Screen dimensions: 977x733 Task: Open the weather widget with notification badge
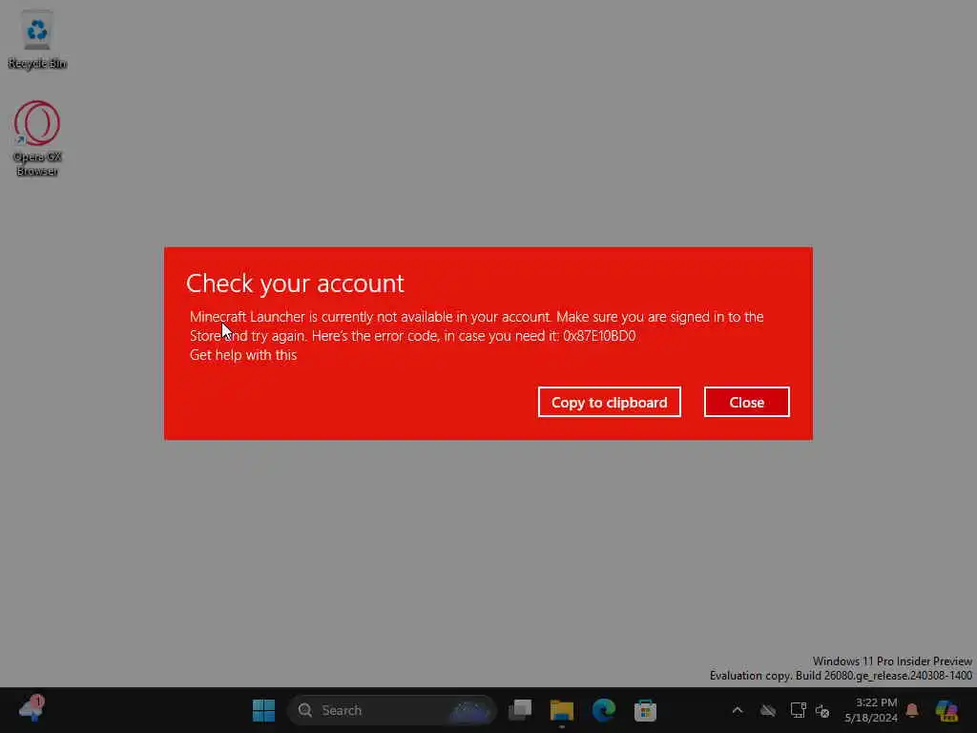pyautogui.click(x=31, y=709)
